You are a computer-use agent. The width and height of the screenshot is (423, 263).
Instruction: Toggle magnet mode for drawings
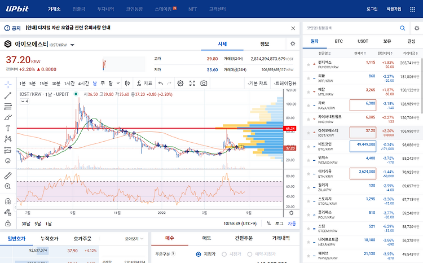pyautogui.click(x=8, y=201)
